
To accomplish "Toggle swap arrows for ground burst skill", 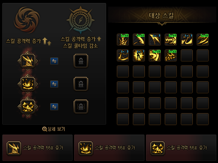I will pyautogui.click(x=54, y=84).
